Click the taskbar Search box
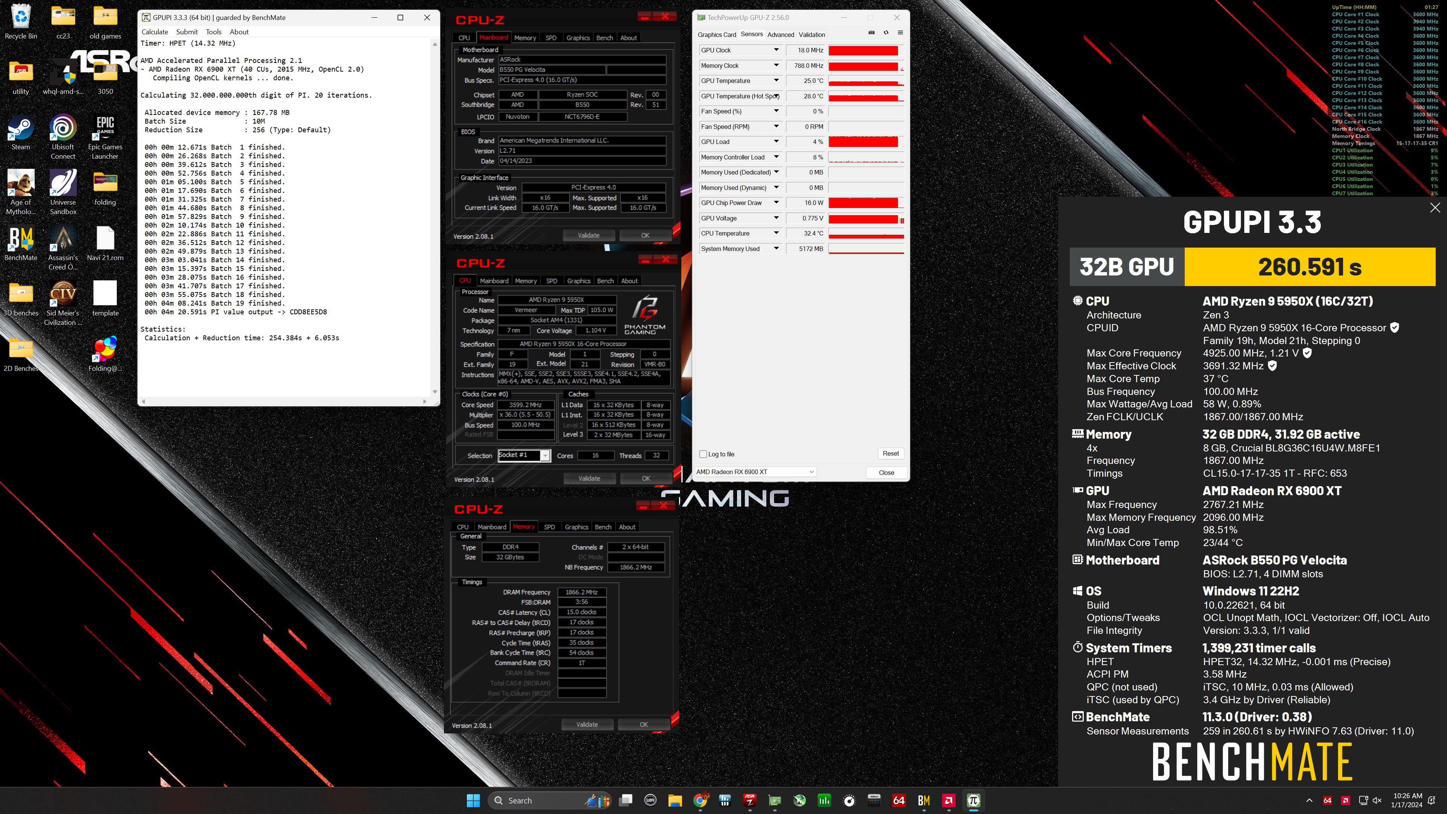 point(549,800)
